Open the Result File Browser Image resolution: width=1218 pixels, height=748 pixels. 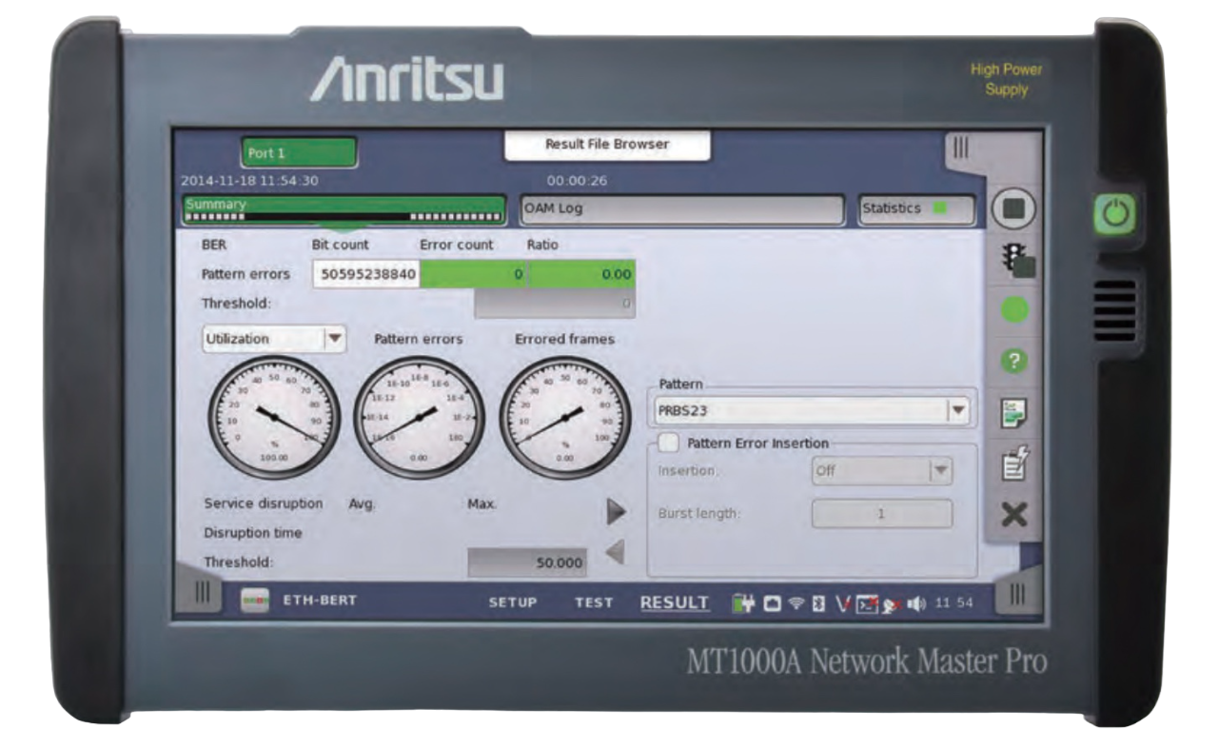tap(607, 145)
